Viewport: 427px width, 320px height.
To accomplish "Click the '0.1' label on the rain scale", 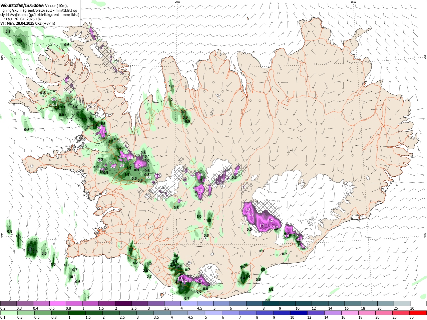I will pos(3,317).
